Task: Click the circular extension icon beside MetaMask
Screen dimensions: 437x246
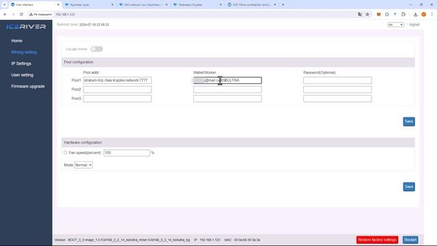Action: [387, 14]
